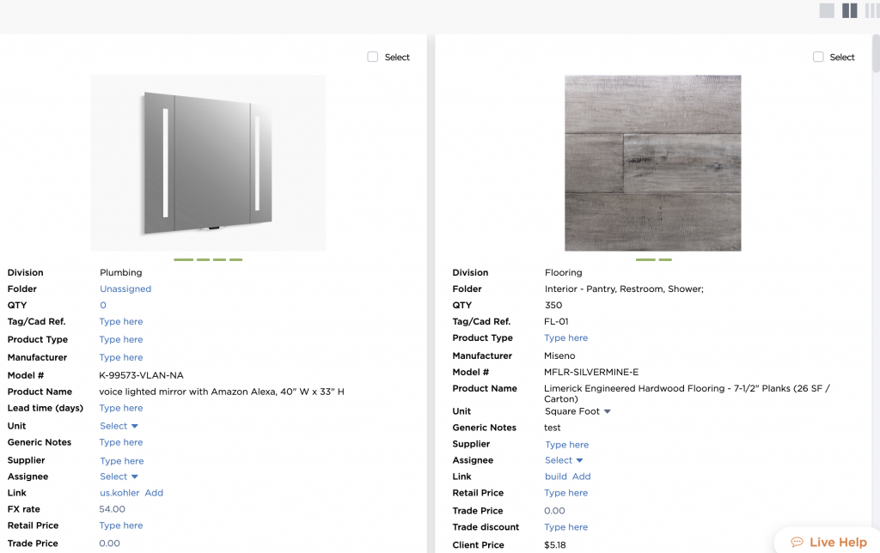Open the Assignee selector for the flooring

point(563,460)
